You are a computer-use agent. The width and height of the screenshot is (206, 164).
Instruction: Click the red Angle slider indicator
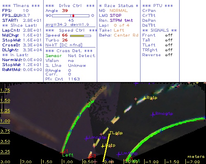click(x=73, y=16)
